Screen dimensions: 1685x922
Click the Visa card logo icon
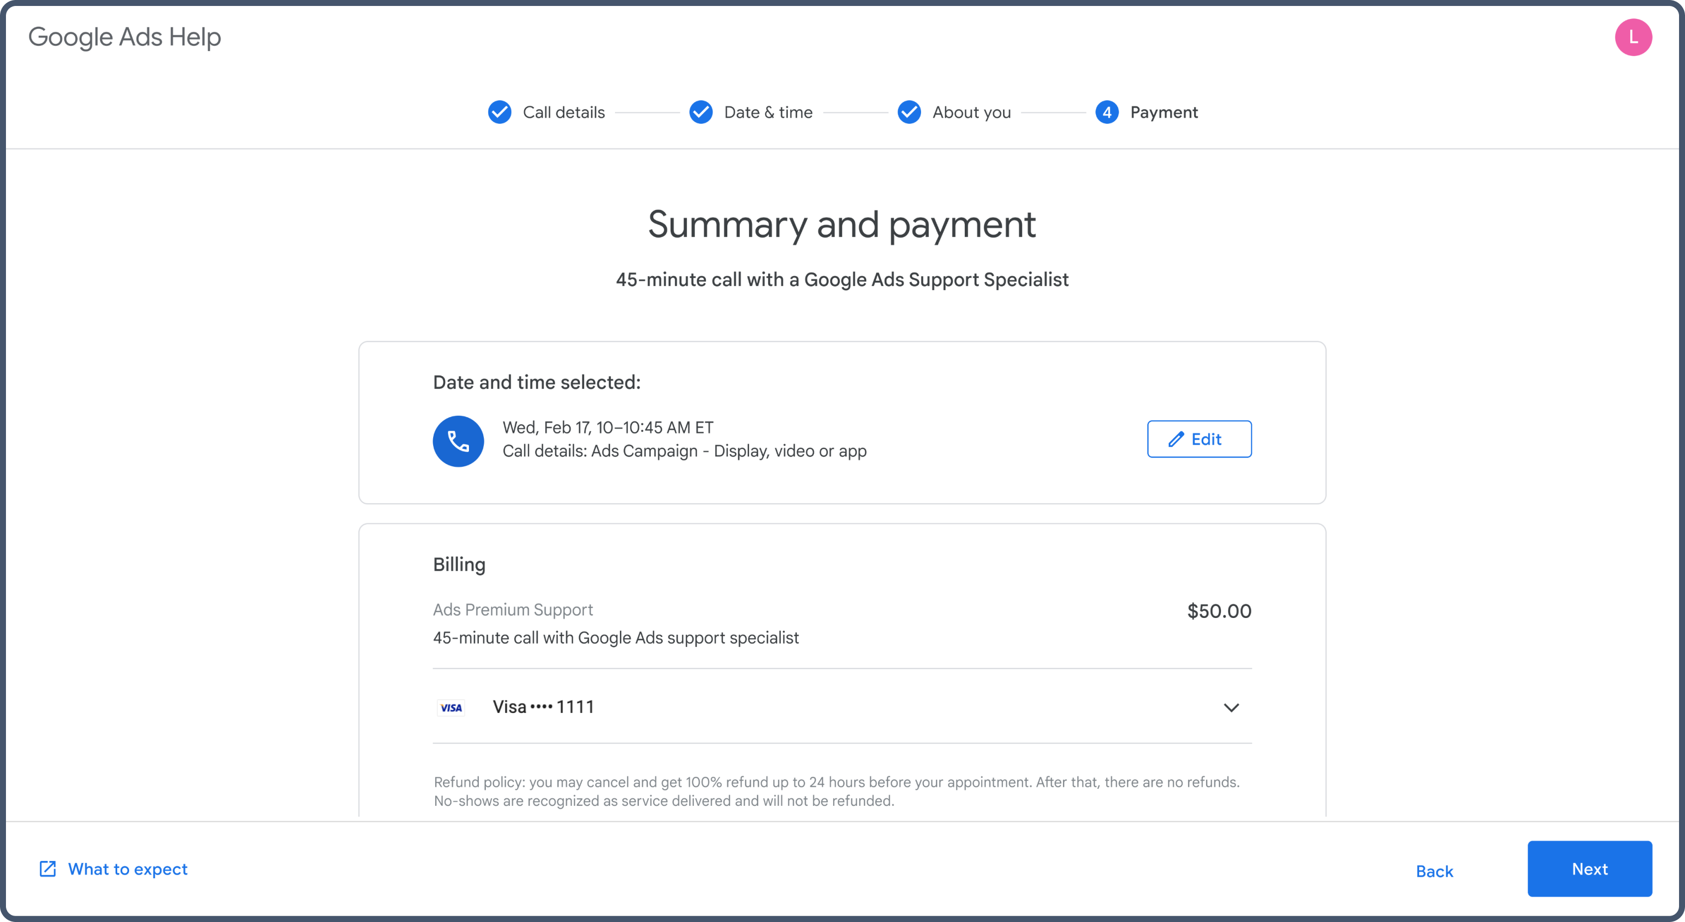(452, 707)
